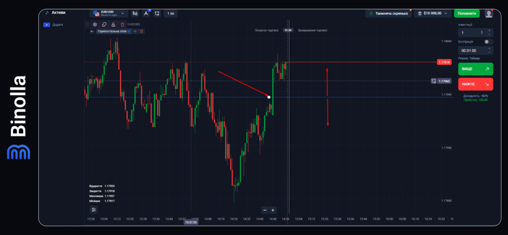Open the Таємнича скринька item
508x235 pixels.
coord(387,13)
